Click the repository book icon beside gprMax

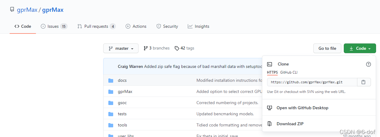pyautogui.click(x=12, y=10)
